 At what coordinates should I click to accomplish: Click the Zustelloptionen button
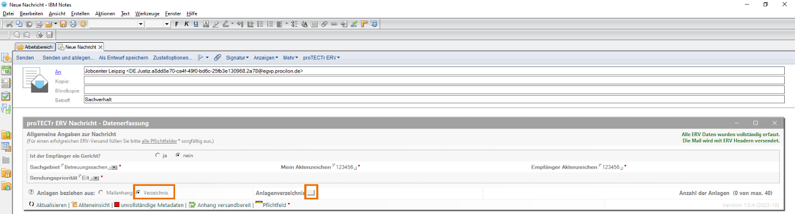click(172, 57)
